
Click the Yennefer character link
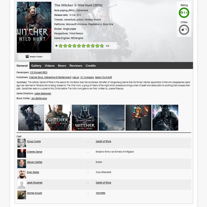(101, 193)
